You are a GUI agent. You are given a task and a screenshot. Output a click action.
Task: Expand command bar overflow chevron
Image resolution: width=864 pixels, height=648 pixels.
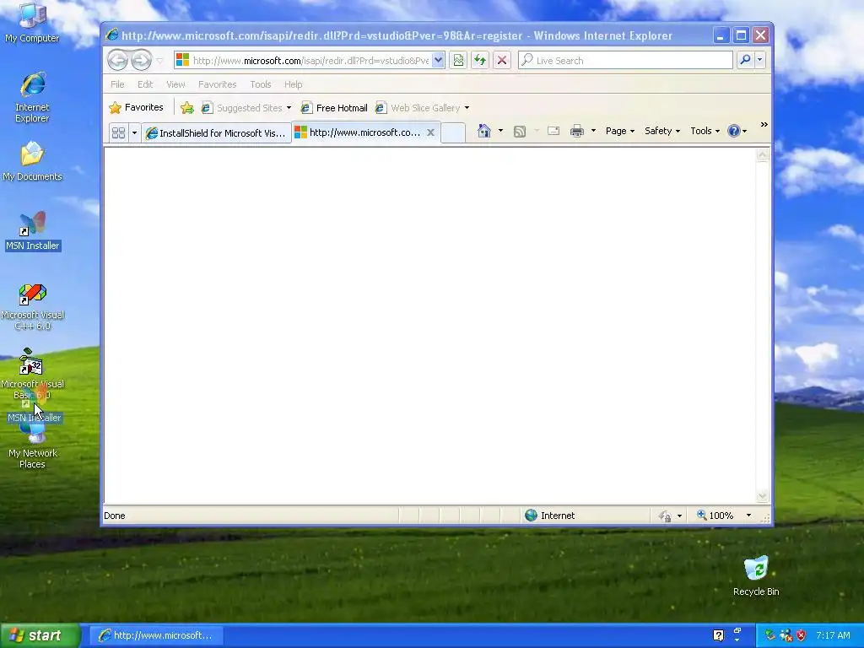point(764,125)
